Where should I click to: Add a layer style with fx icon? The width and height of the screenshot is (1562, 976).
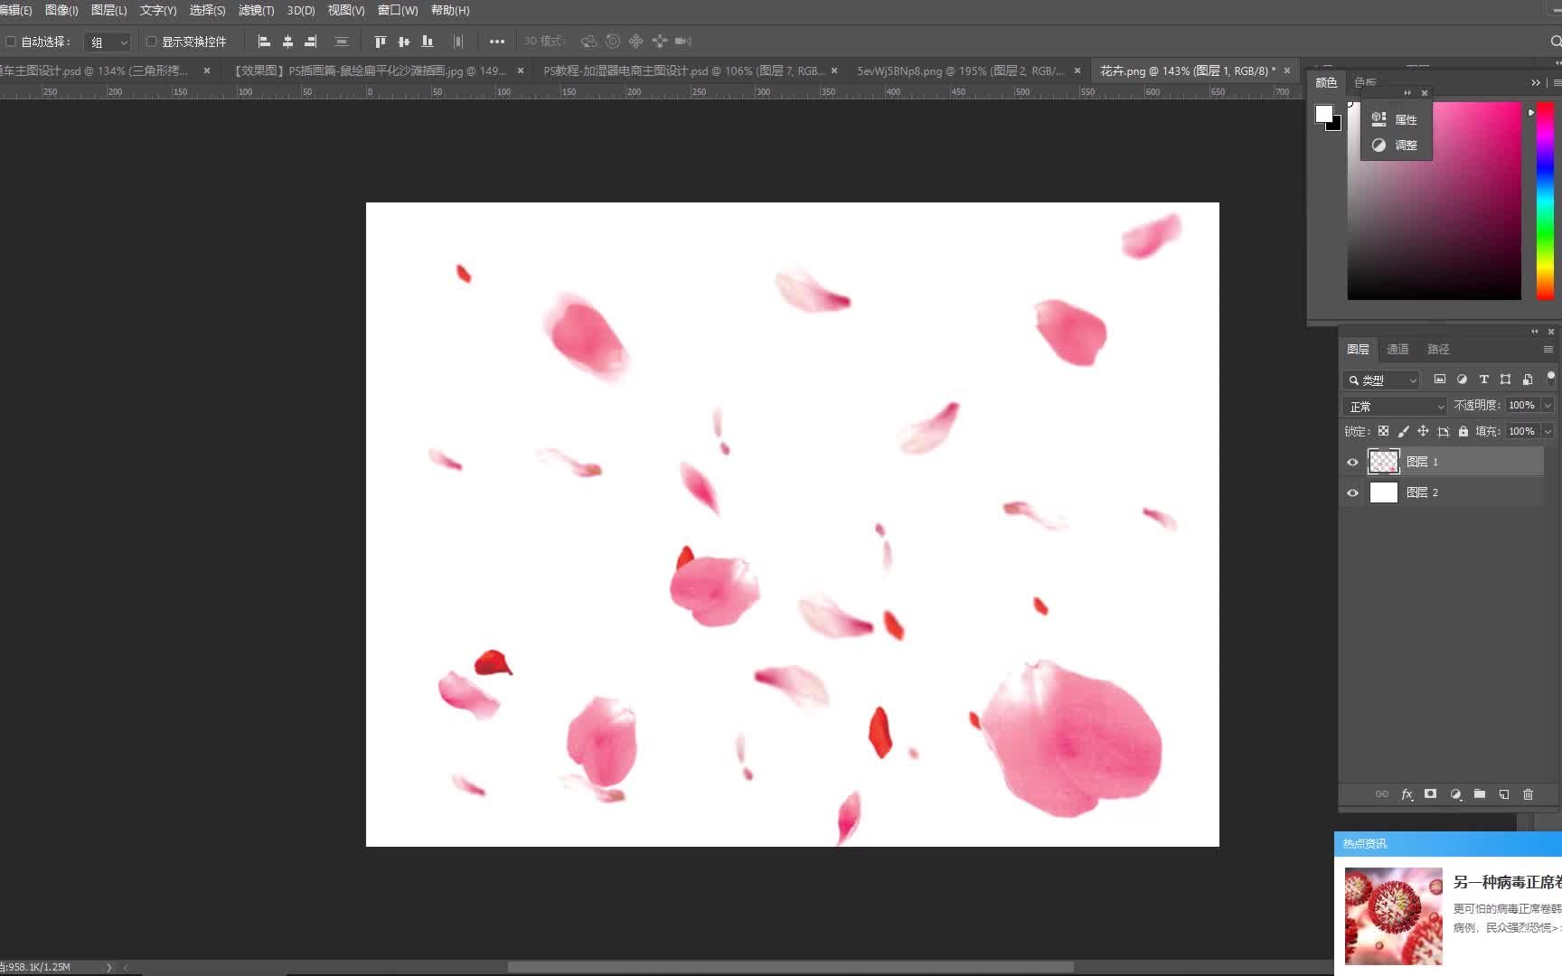(x=1407, y=794)
